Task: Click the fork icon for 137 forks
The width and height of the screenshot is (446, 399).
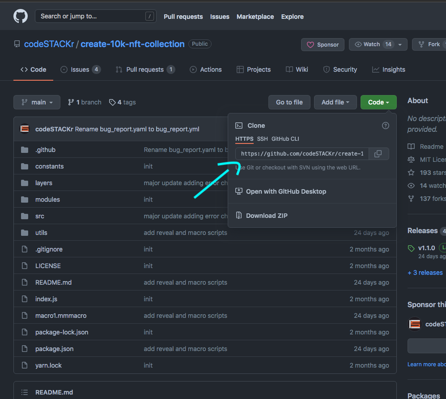Action: pos(411,199)
